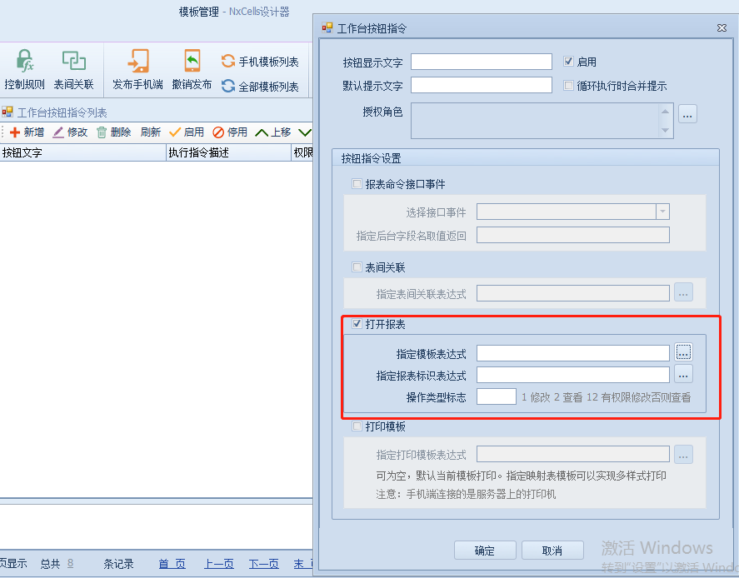The height and width of the screenshot is (578, 739).
Task: Click 新增 to add a button command
Action: 26,132
